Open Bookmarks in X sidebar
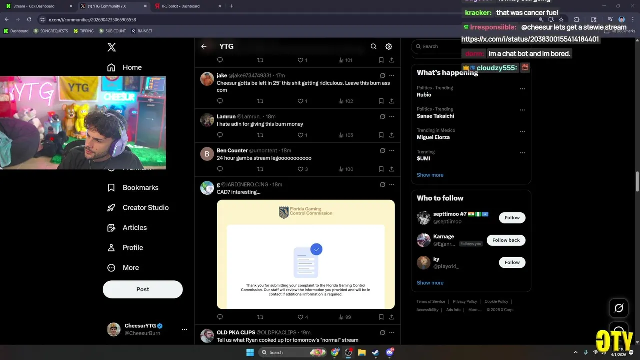The width and height of the screenshot is (640, 360). point(133,188)
